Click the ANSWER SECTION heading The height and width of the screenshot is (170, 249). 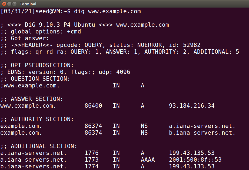coord(37,99)
